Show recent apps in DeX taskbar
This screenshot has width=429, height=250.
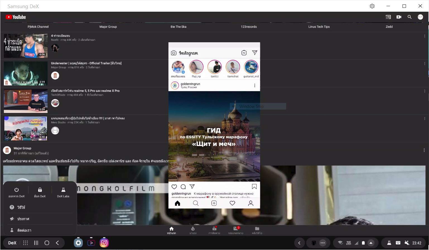pyautogui.click(x=36, y=243)
